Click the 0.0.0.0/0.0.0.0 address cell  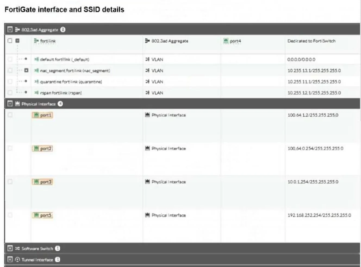[x=301, y=59]
